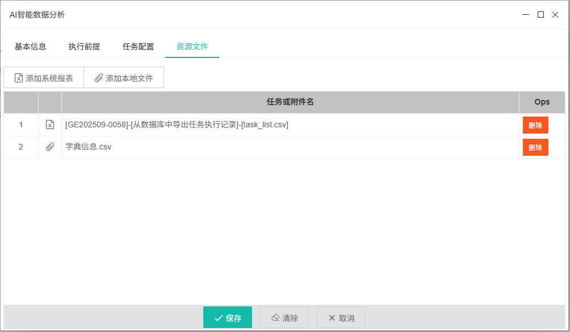Click the 任务或附件名 column header
Image resolution: width=570 pixels, height=332 pixels.
(290, 102)
